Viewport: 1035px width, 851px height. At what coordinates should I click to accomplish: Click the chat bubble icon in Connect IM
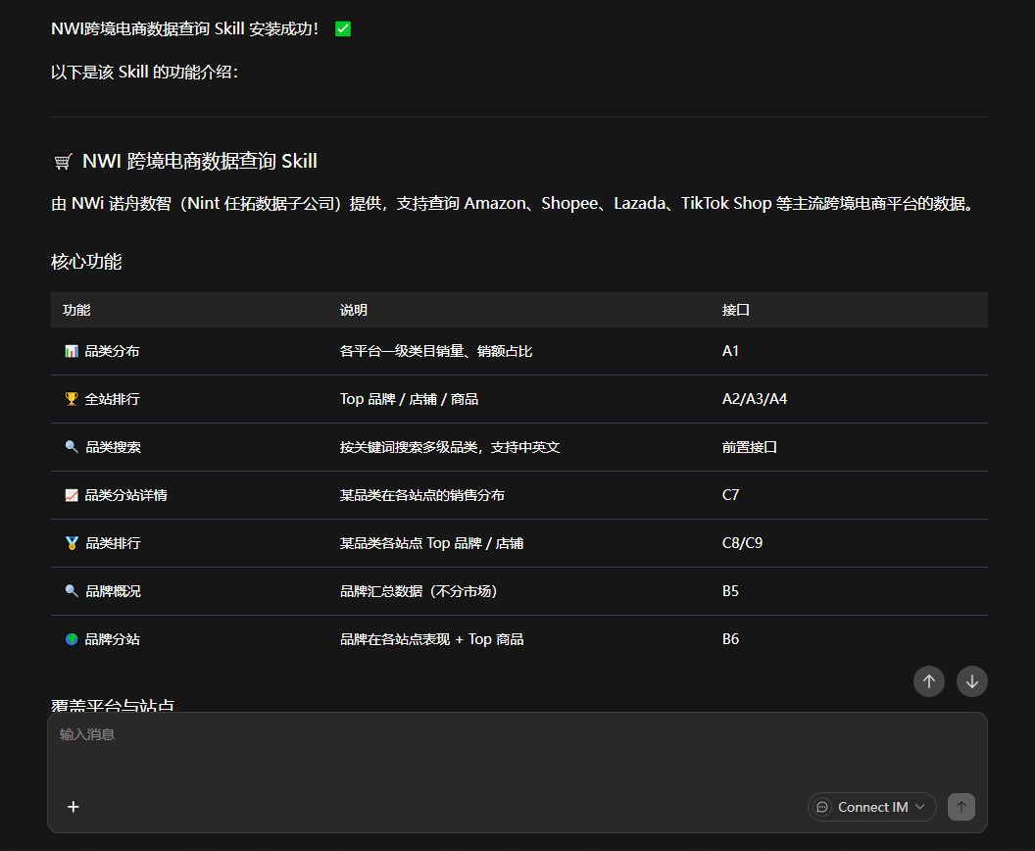[x=822, y=807]
